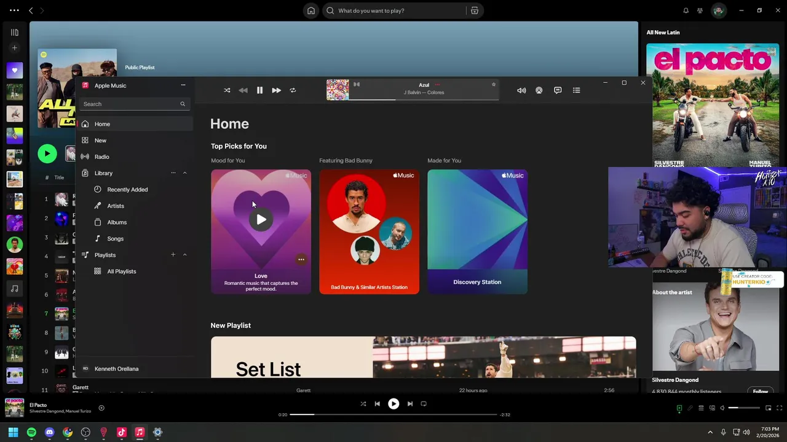Viewport: 787px width, 442px height.
Task: Open Windows Start menu
Action: coord(13,432)
